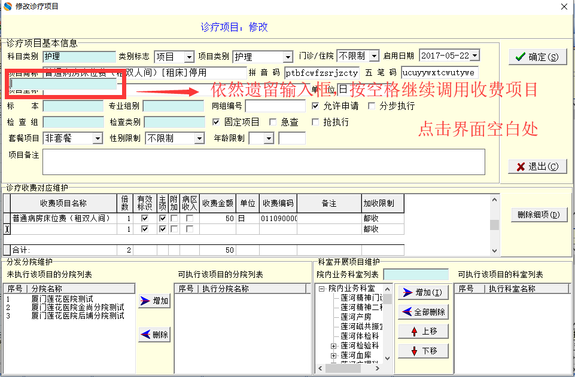
Task: Click the 全部删除 button
Action: pyautogui.click(x=423, y=312)
